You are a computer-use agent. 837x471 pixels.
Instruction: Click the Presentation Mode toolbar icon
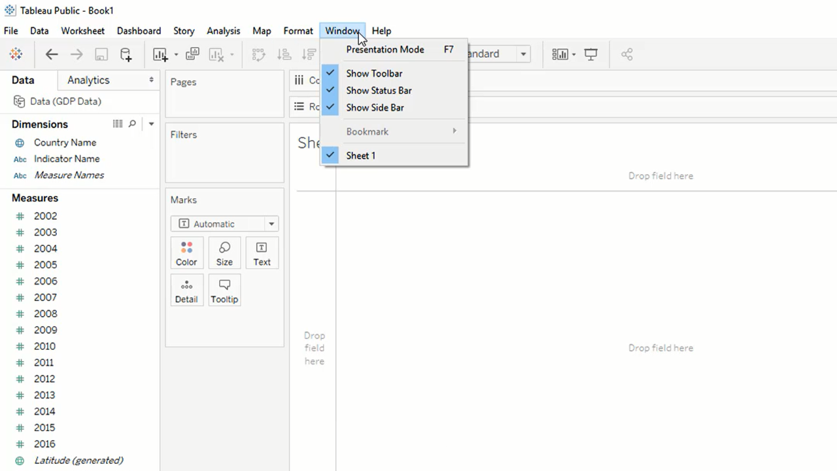point(591,54)
